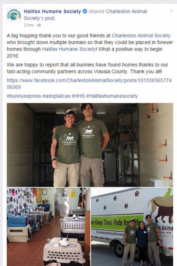Click the cat logo on the taller volunteer's shirt

(88, 130)
